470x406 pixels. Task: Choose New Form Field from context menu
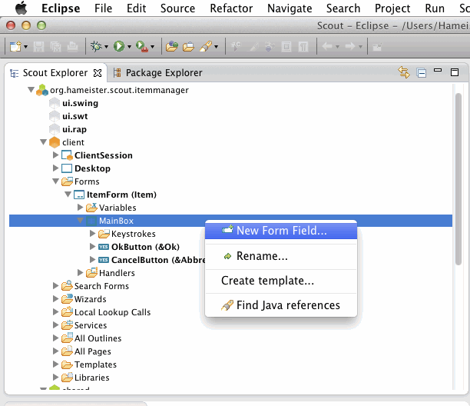tap(281, 230)
